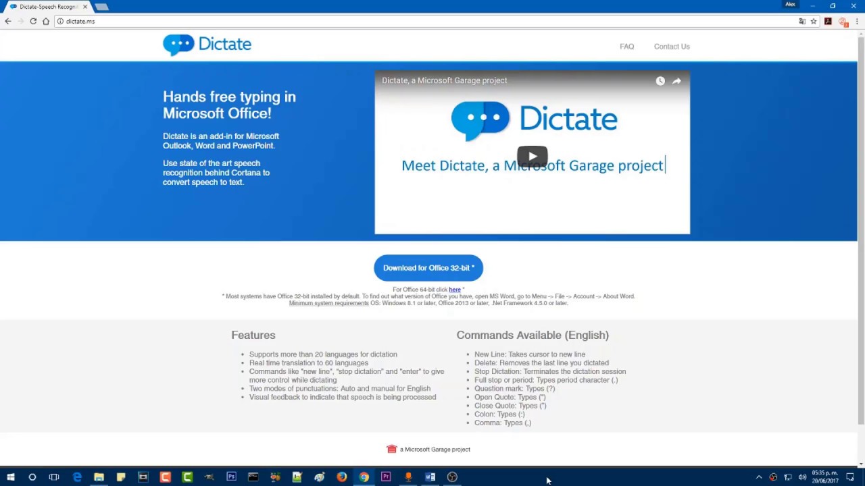Open Microsoft Word from taskbar
Viewport: 865px width, 486px height.
tap(430, 477)
